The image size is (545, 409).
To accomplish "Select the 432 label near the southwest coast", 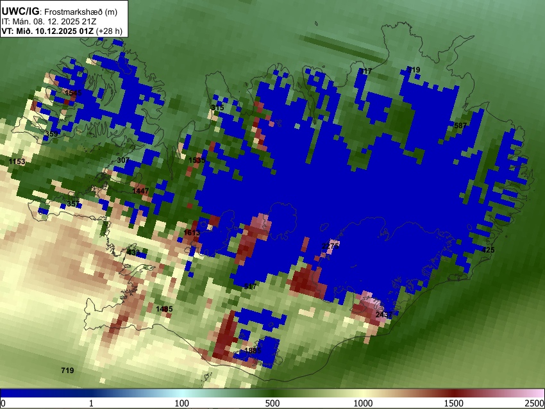I will pyautogui.click(x=133, y=253).
